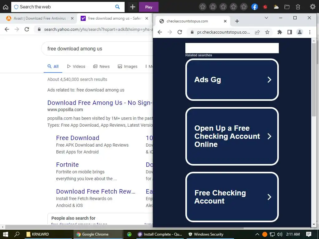
Task: Open the Free Download sublink
Action: click(78, 138)
